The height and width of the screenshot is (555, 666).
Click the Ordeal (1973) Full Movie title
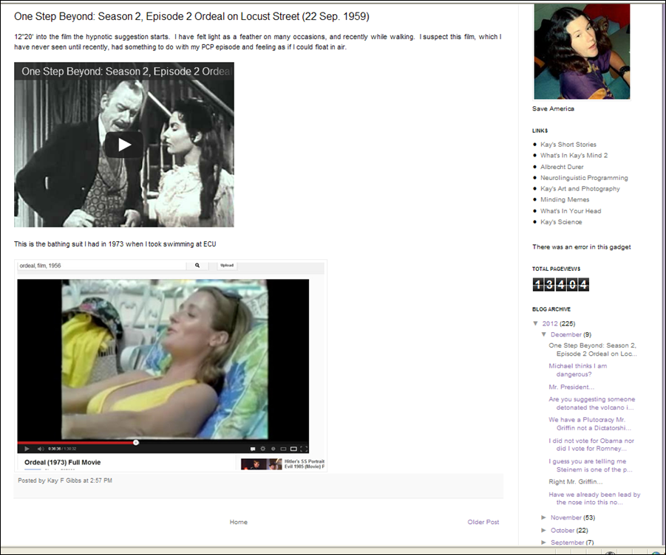pyautogui.click(x=62, y=463)
